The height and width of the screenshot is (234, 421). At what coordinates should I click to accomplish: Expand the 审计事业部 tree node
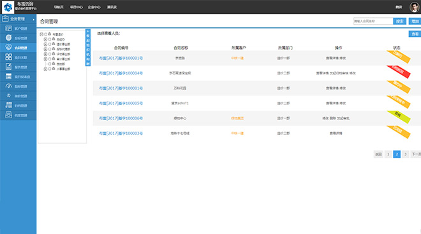tap(45, 59)
